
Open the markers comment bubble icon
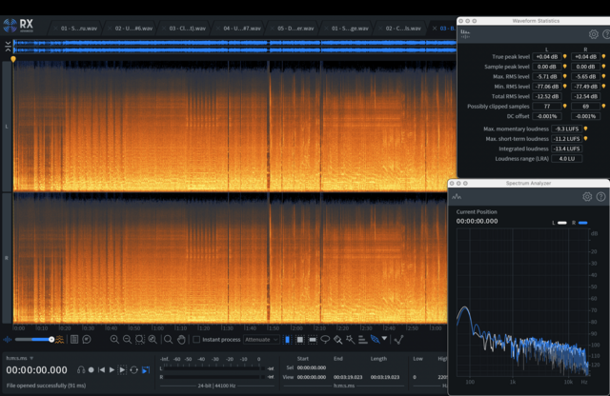coord(87,339)
